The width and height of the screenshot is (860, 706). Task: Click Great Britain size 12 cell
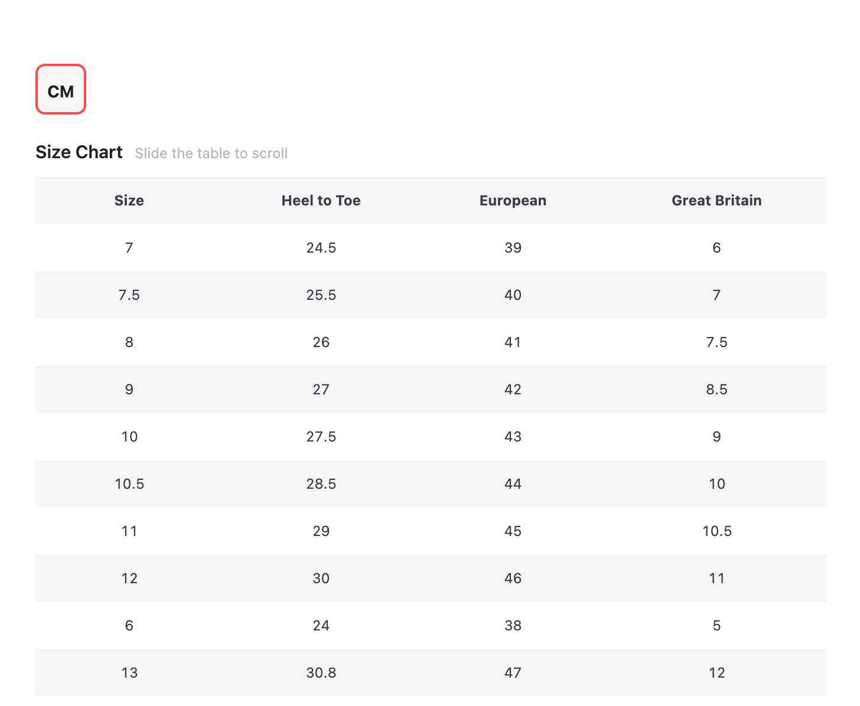pyautogui.click(x=716, y=673)
